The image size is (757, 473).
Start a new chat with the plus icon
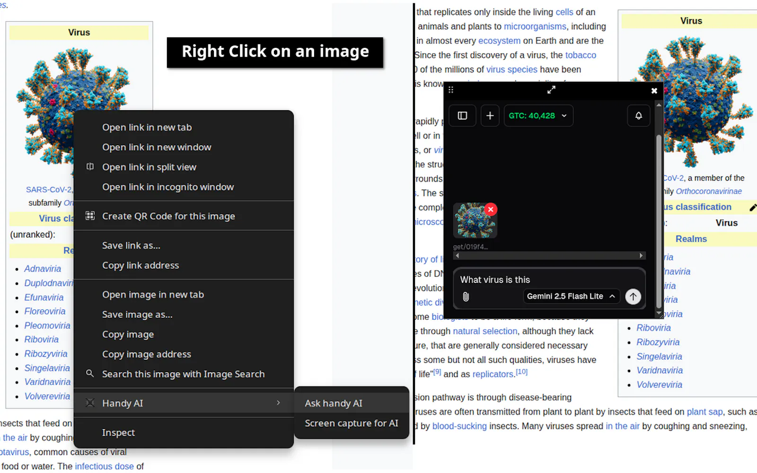pyautogui.click(x=490, y=115)
